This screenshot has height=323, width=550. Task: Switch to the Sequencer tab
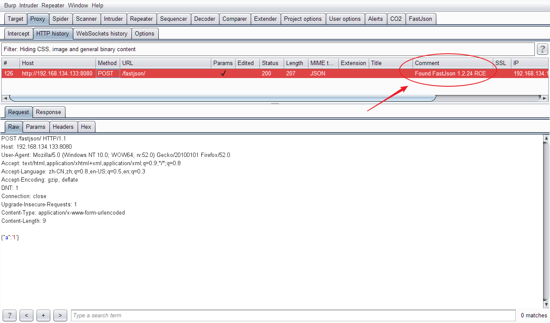(x=174, y=19)
